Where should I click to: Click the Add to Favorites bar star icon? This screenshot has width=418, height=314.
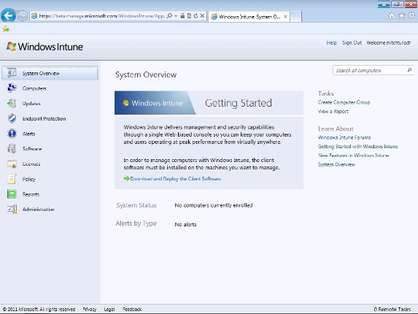point(6,28)
